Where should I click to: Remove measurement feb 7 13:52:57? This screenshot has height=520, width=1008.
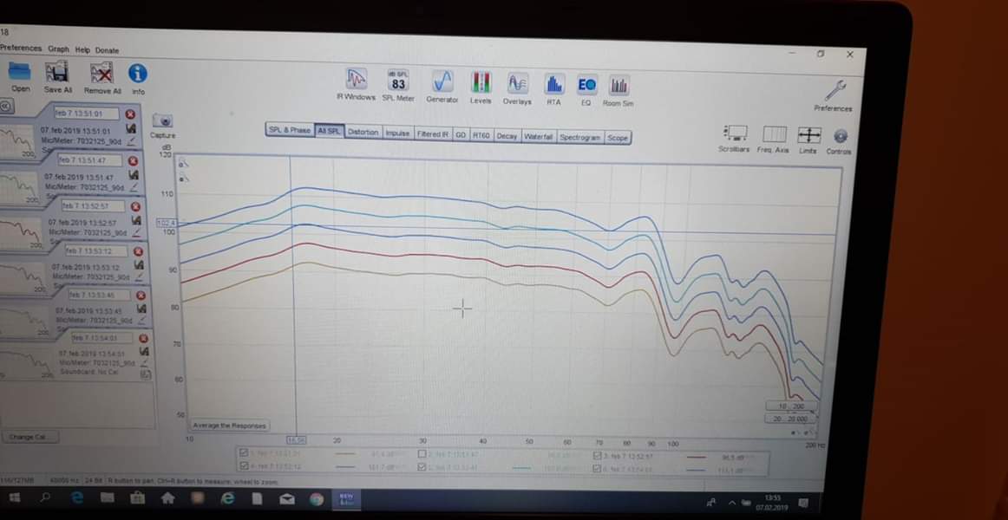pos(135,207)
